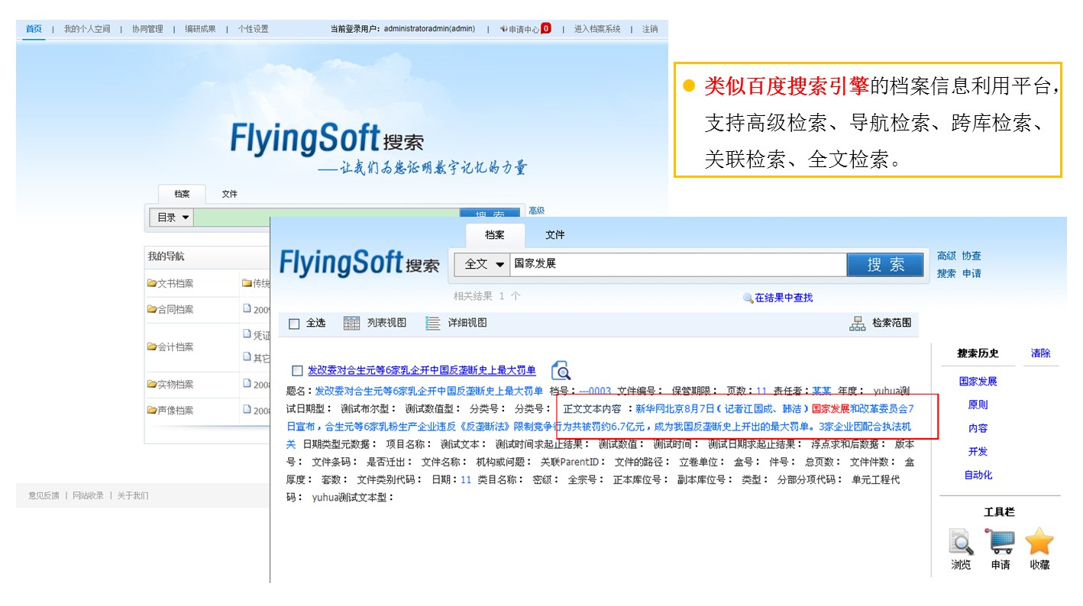Click the 档号 value ---0003
This screenshot has width=1083, height=606.
595,391
